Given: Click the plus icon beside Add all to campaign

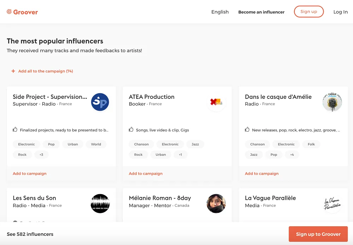Looking at the screenshot, I should click(13, 71).
